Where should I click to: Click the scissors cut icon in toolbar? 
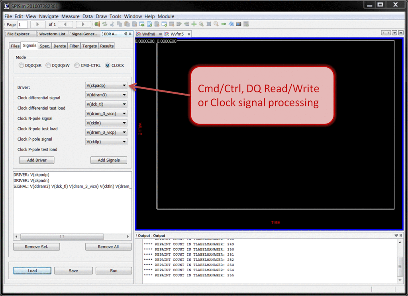tap(112, 24)
